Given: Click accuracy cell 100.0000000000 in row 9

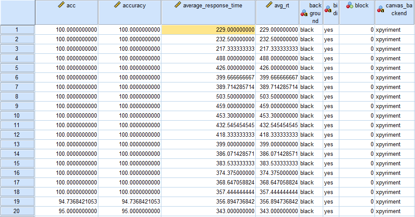Looking at the screenshot, I should point(130,106).
